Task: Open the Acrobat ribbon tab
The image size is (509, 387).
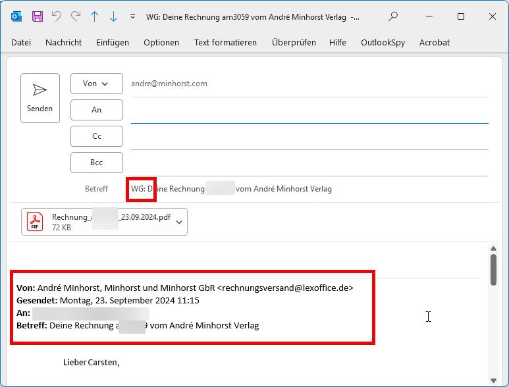Action: click(435, 43)
